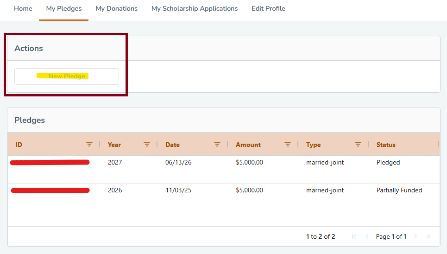Select the My Pledges tab
This screenshot has width=447, height=254.
(x=64, y=8)
